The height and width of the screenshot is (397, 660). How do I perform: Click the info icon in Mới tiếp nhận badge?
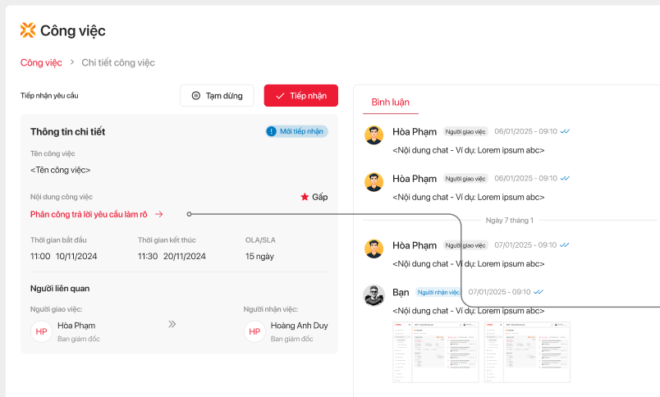[x=272, y=131]
